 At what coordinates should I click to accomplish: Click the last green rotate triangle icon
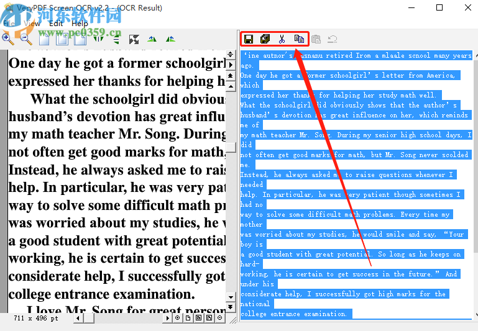tap(170, 39)
